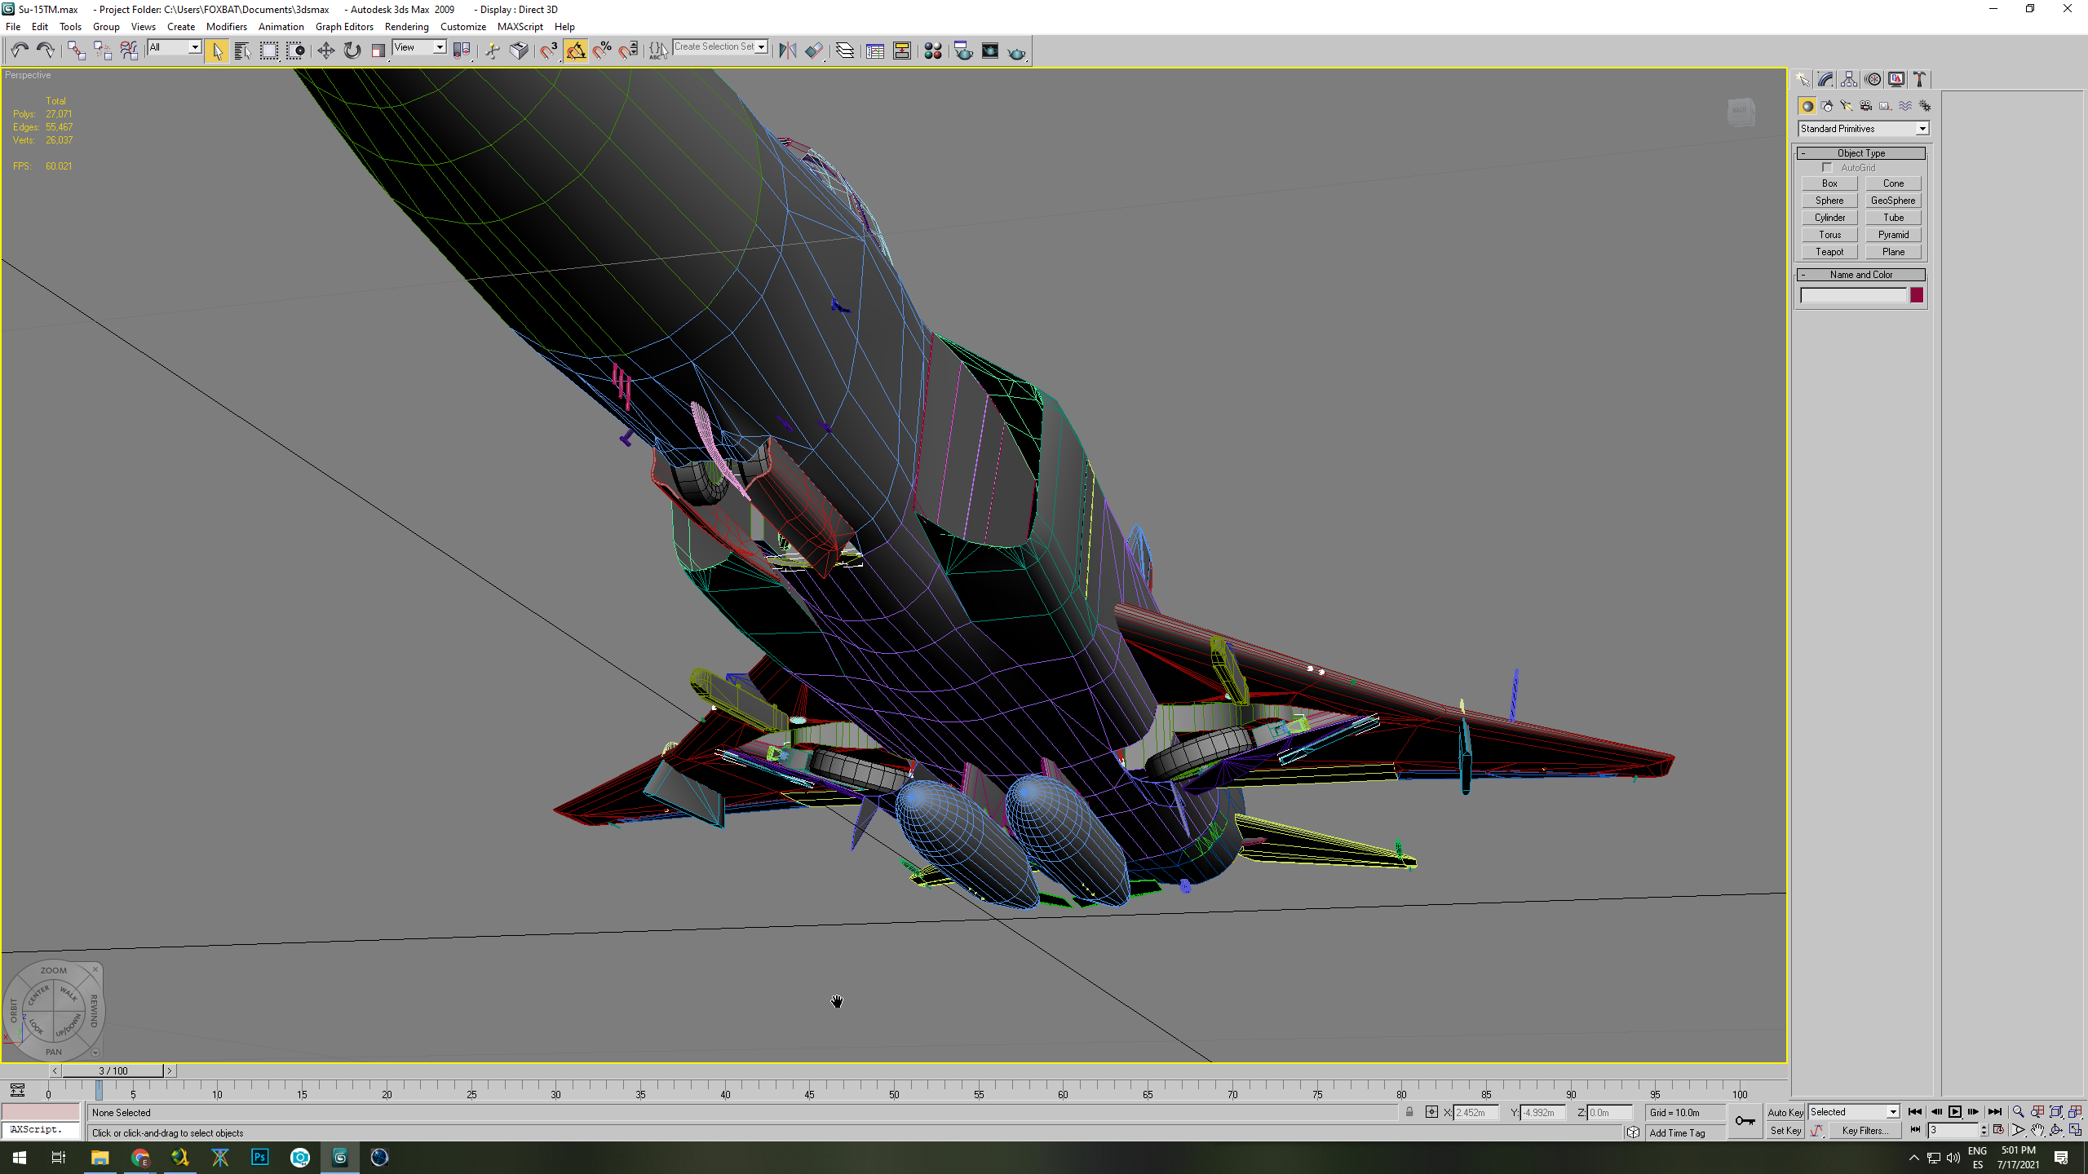The width and height of the screenshot is (2088, 1174).
Task: Switch to Hierarchy panel icon
Action: coord(1849,79)
